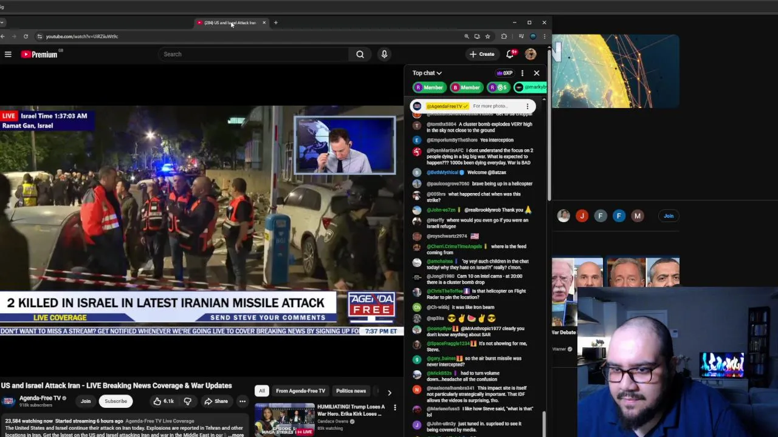Open the R gift chip showing 5
This screenshot has width=778, height=437.
click(x=498, y=87)
